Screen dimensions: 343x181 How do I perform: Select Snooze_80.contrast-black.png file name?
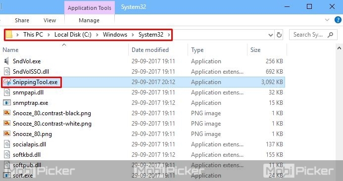[52, 113]
